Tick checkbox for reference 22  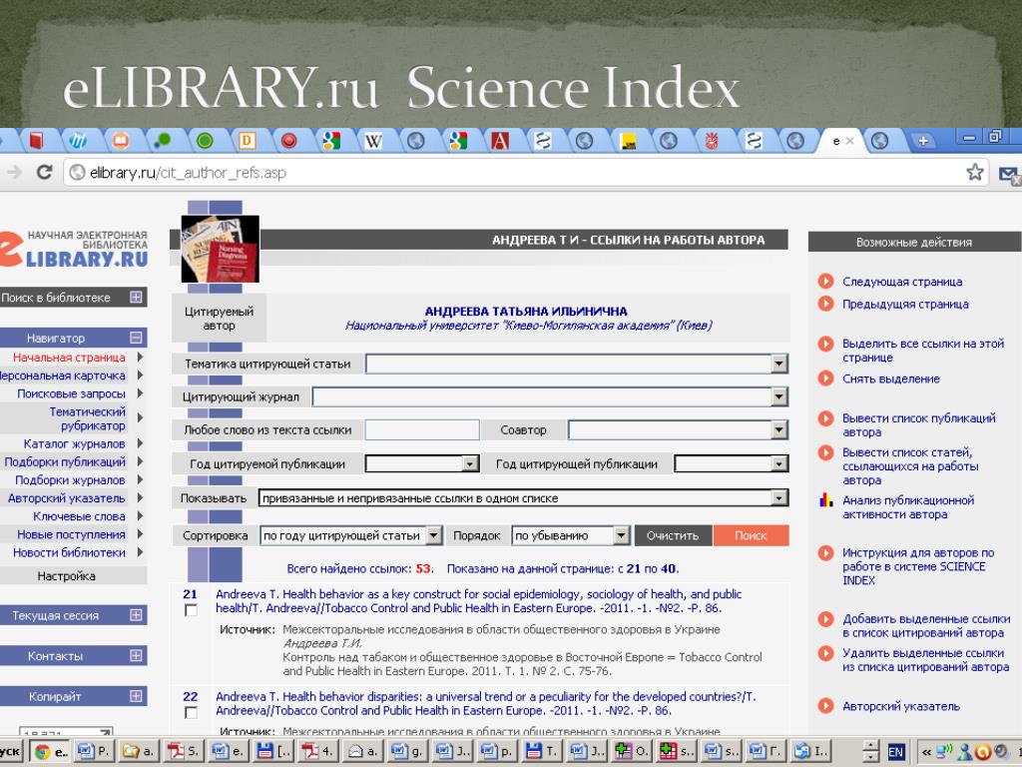pos(191,713)
